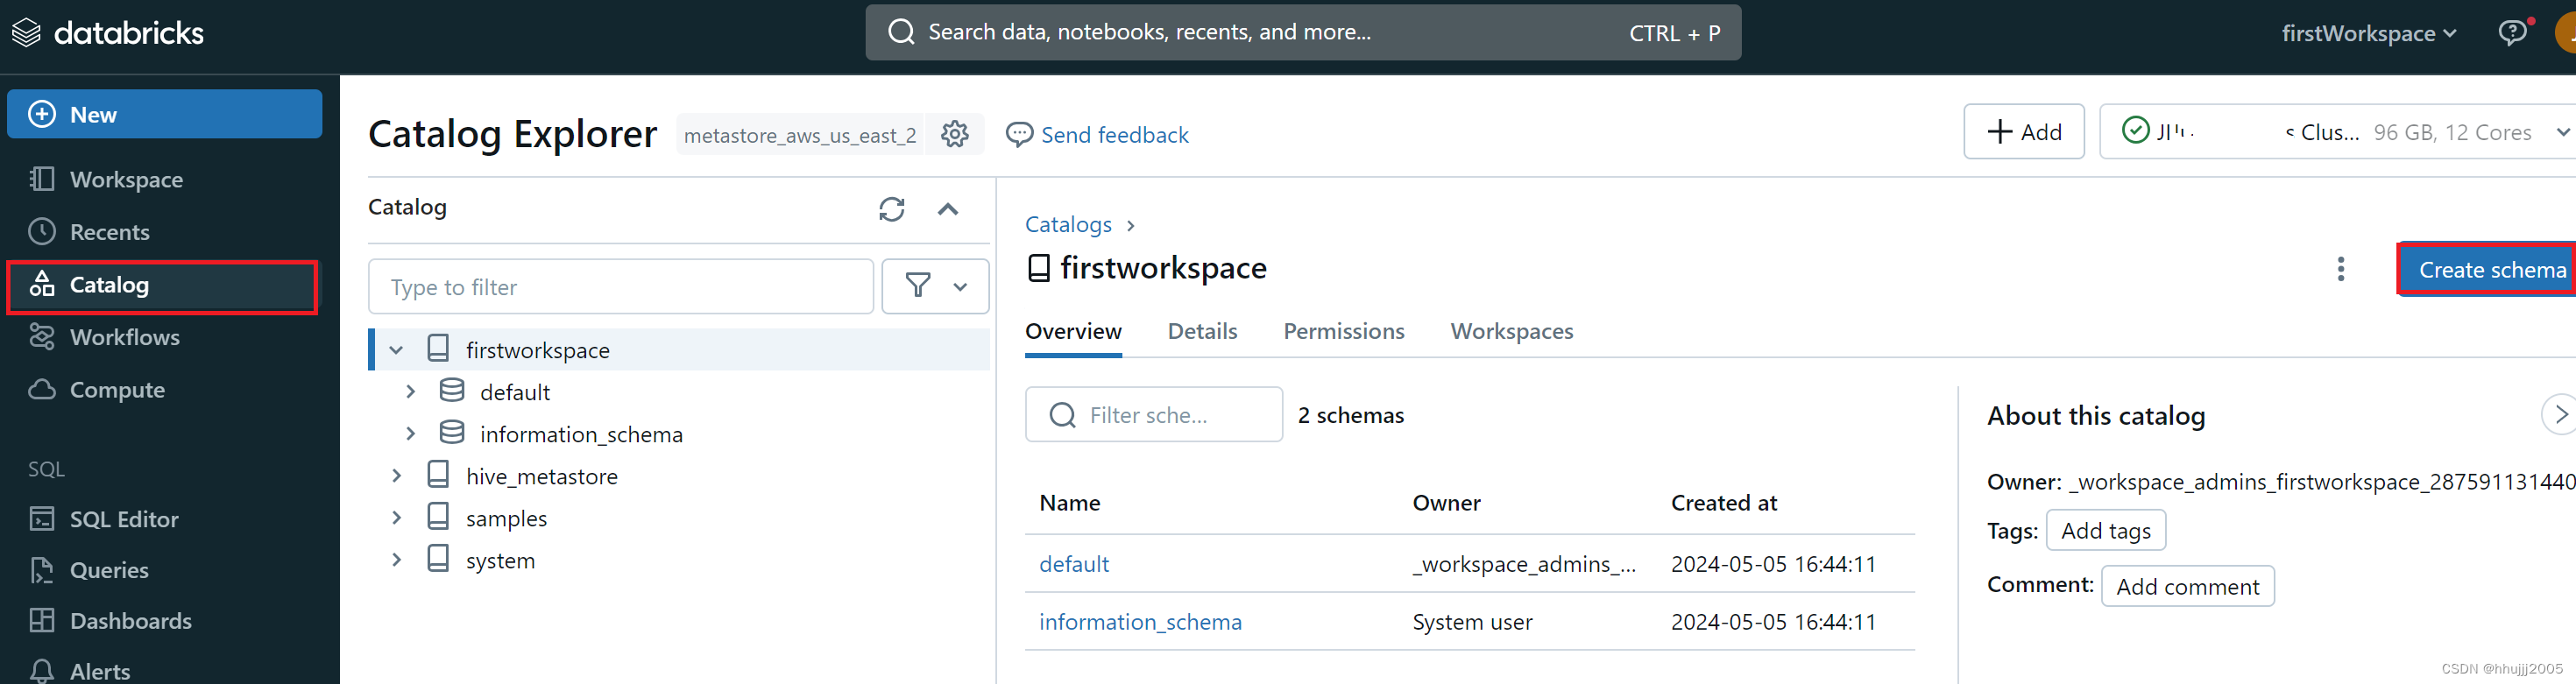Click the Add button
This screenshot has height=684, width=2576.
click(x=2024, y=132)
